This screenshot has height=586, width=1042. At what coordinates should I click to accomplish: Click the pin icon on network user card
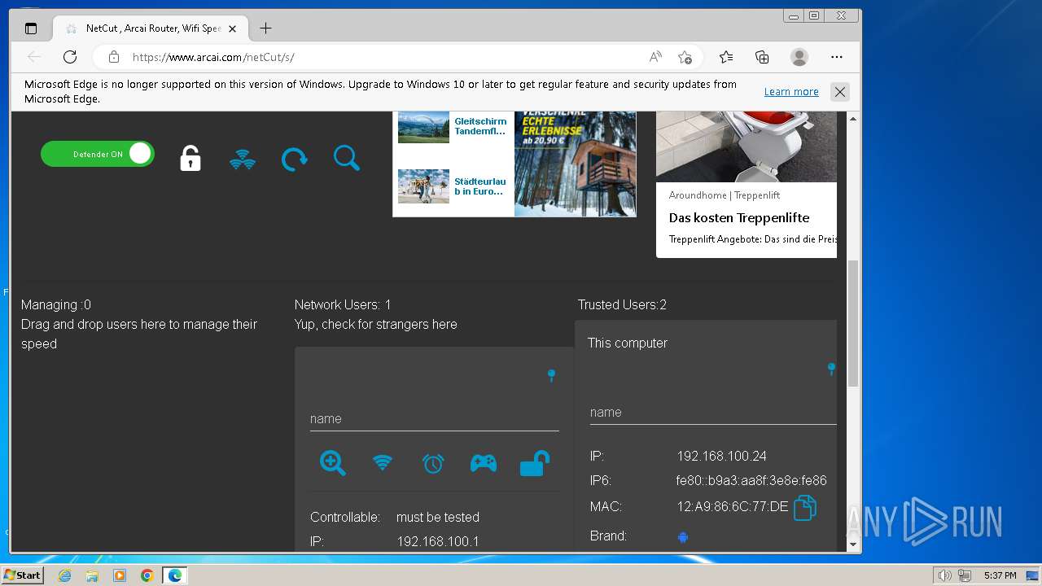pos(551,375)
